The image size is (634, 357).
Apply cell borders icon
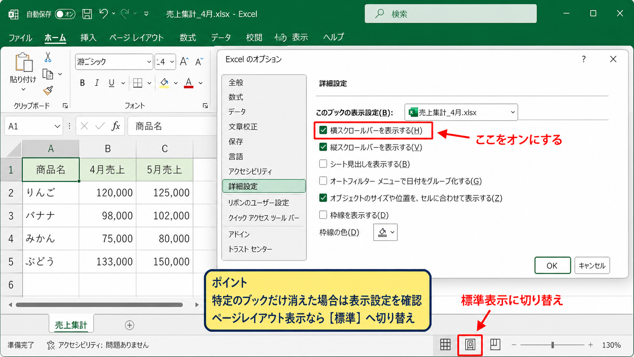(x=138, y=83)
